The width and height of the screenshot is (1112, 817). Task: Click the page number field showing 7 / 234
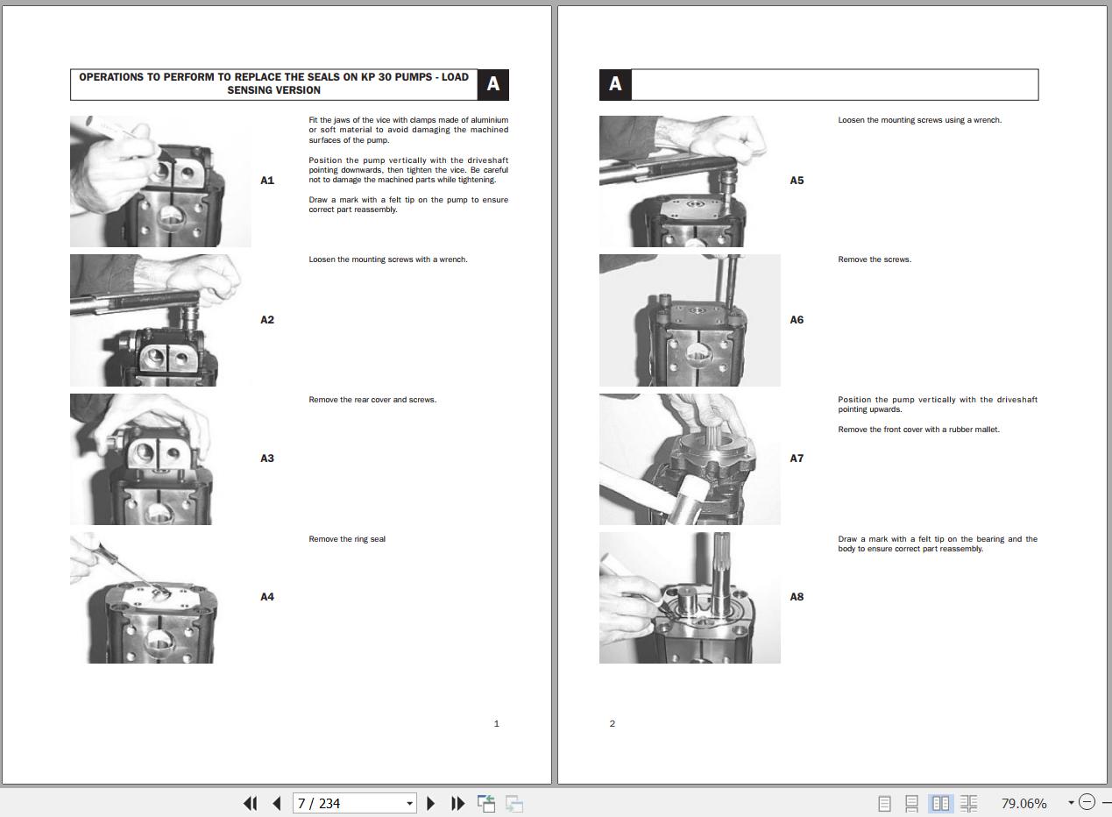(349, 803)
